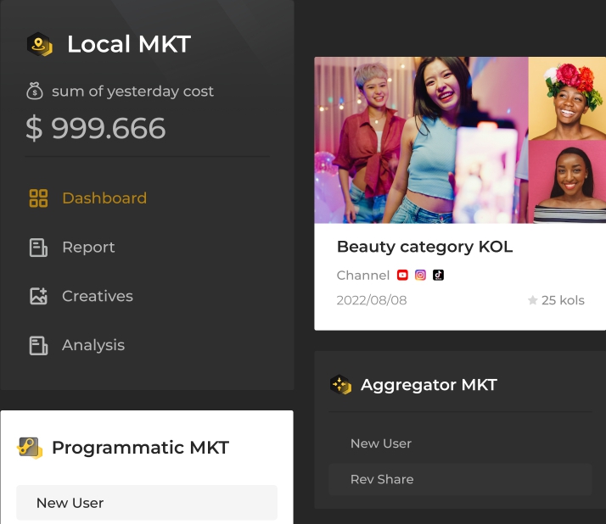Click the Analysis sidebar icon
The image size is (606, 524).
point(38,346)
